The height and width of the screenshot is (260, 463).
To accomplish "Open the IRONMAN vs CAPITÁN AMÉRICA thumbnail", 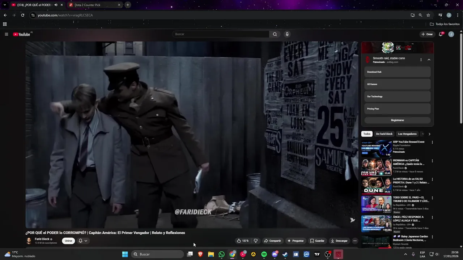I will [x=376, y=167].
